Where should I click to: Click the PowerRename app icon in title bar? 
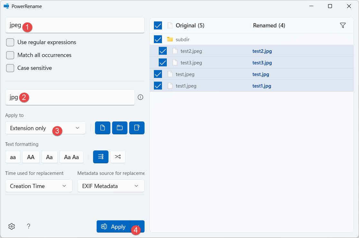(x=6, y=6)
